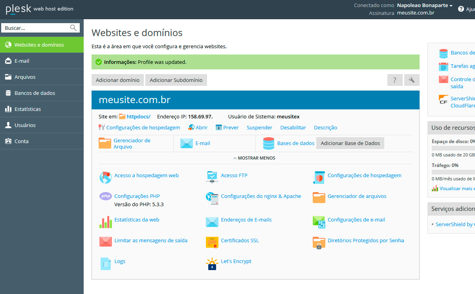Image resolution: width=475 pixels, height=294 pixels.
Task: Click into the Buscar search field
Action: [x=35, y=28]
